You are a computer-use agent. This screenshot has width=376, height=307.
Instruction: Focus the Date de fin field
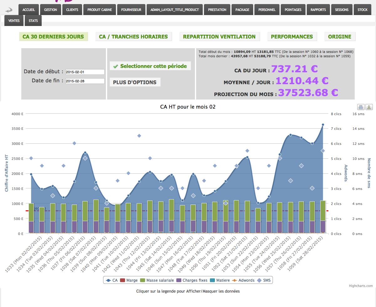85,81
